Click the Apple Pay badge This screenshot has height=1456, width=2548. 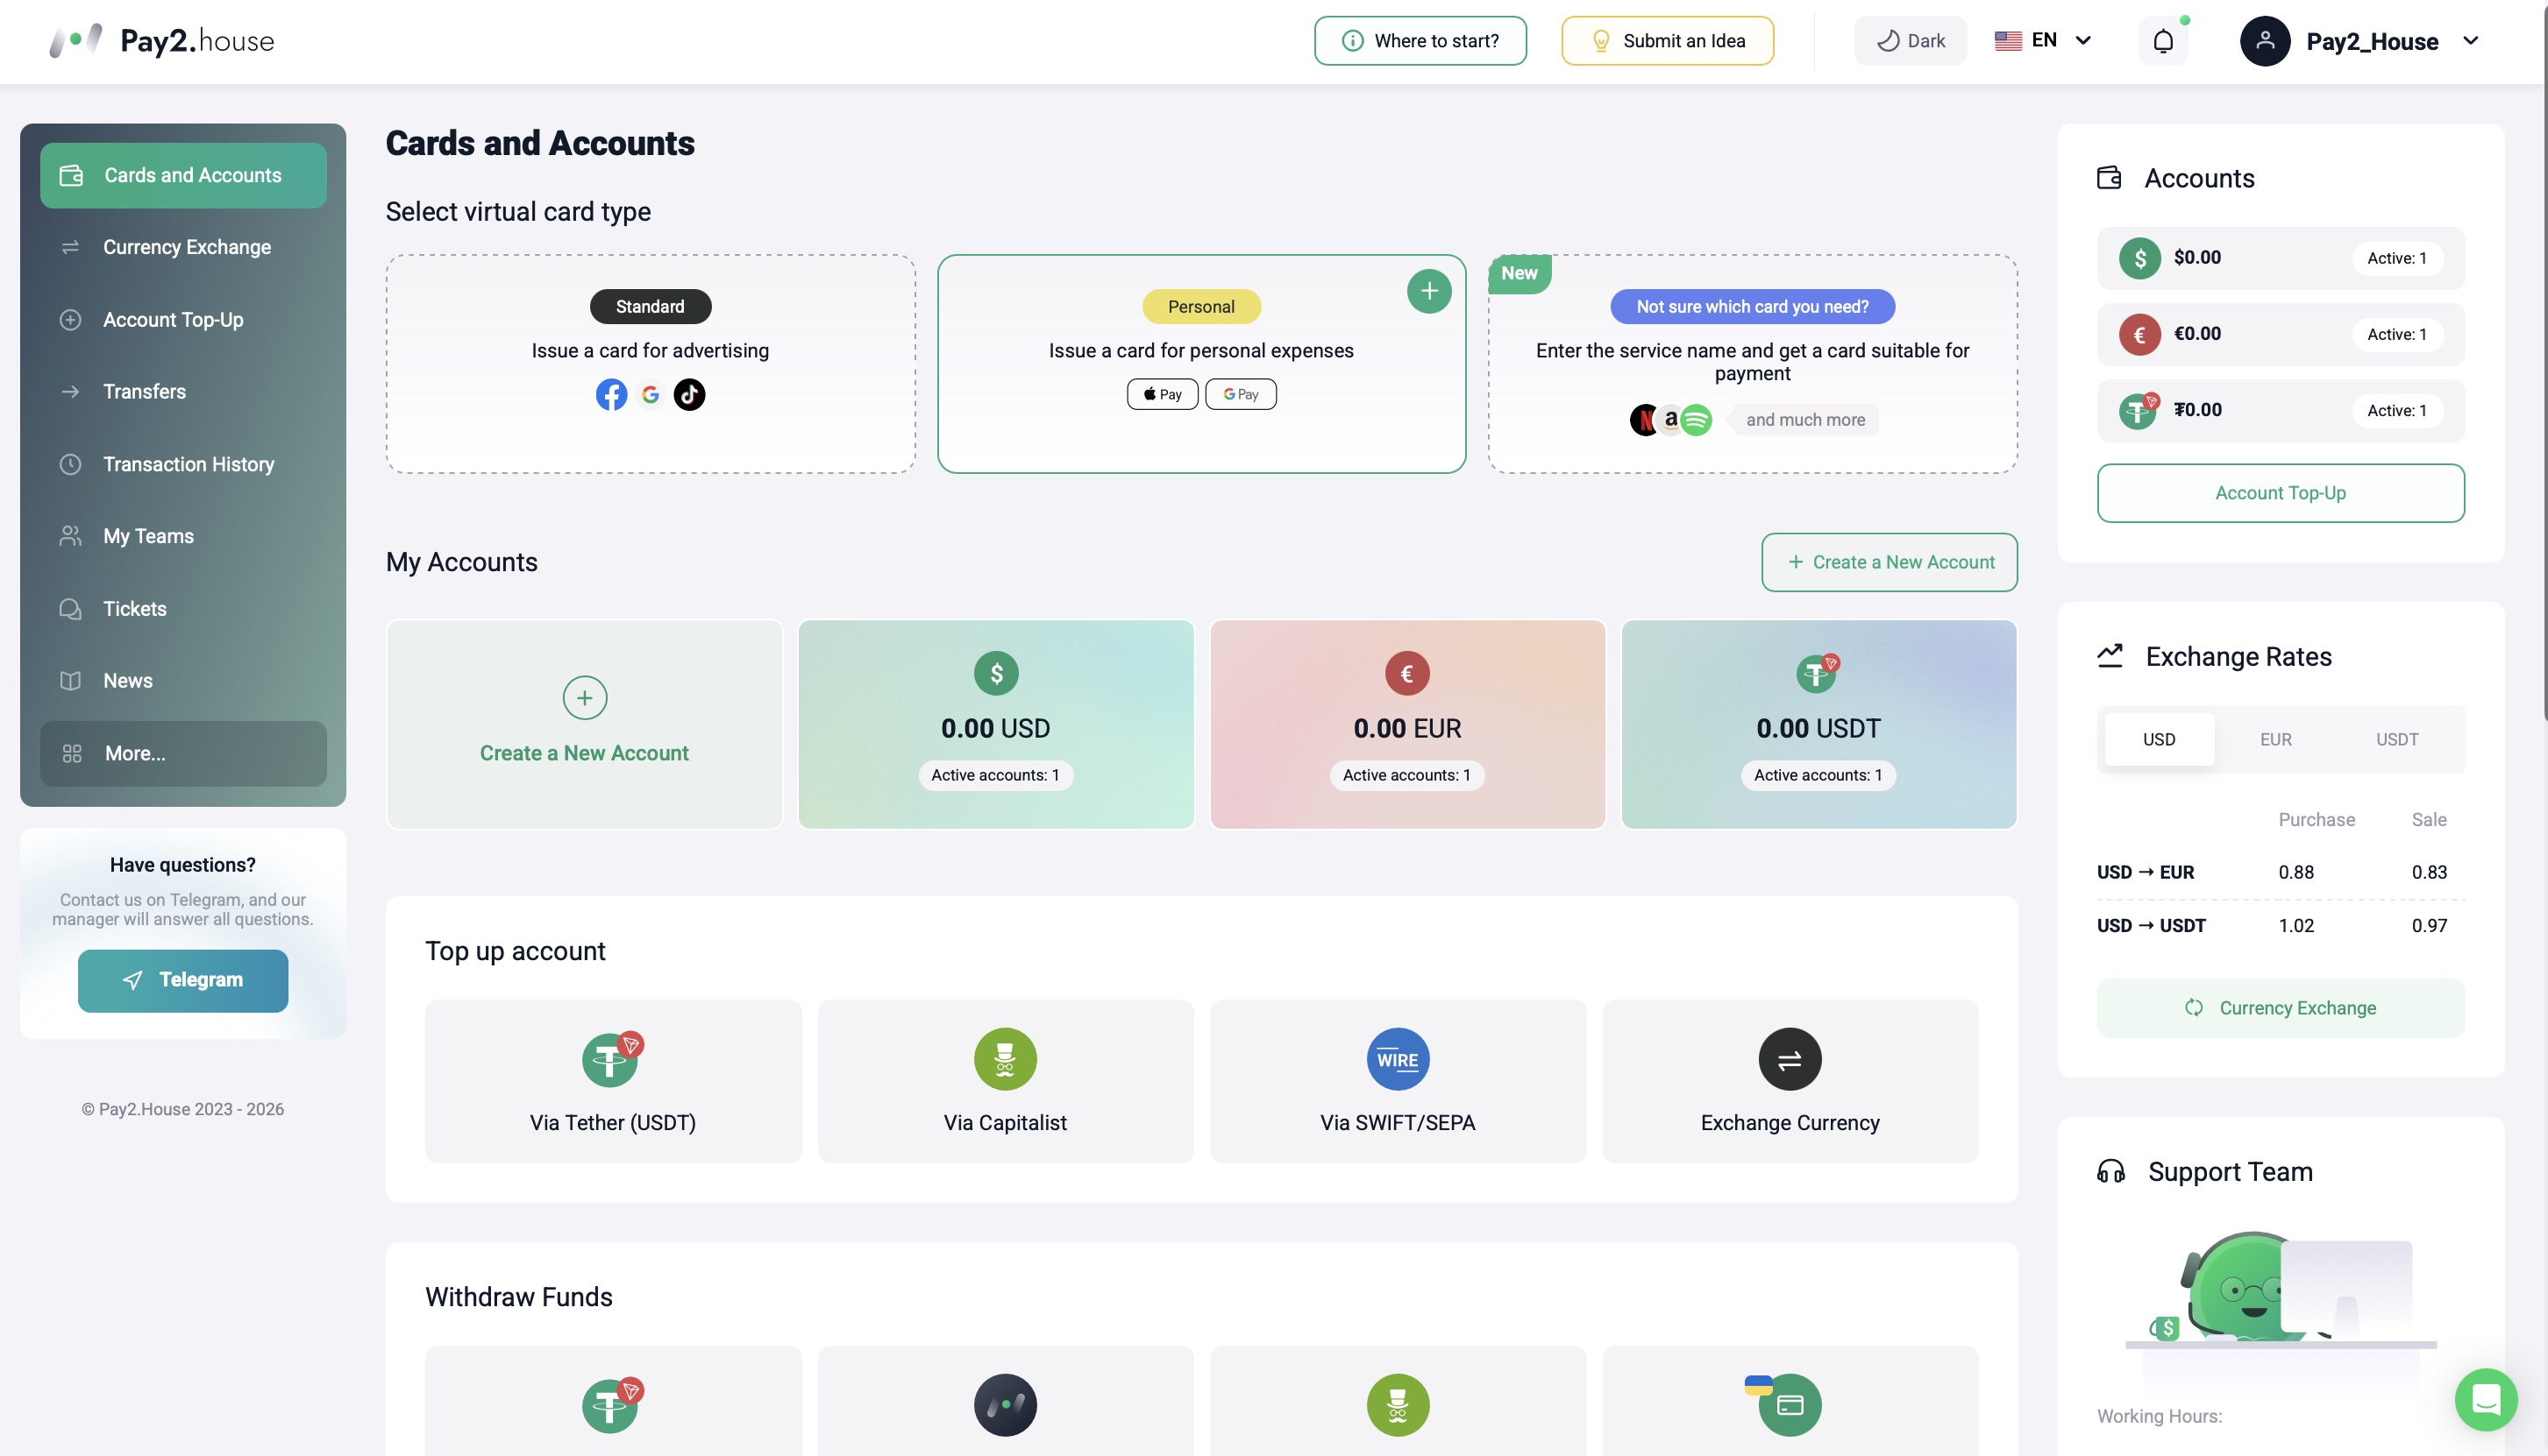click(x=1162, y=394)
